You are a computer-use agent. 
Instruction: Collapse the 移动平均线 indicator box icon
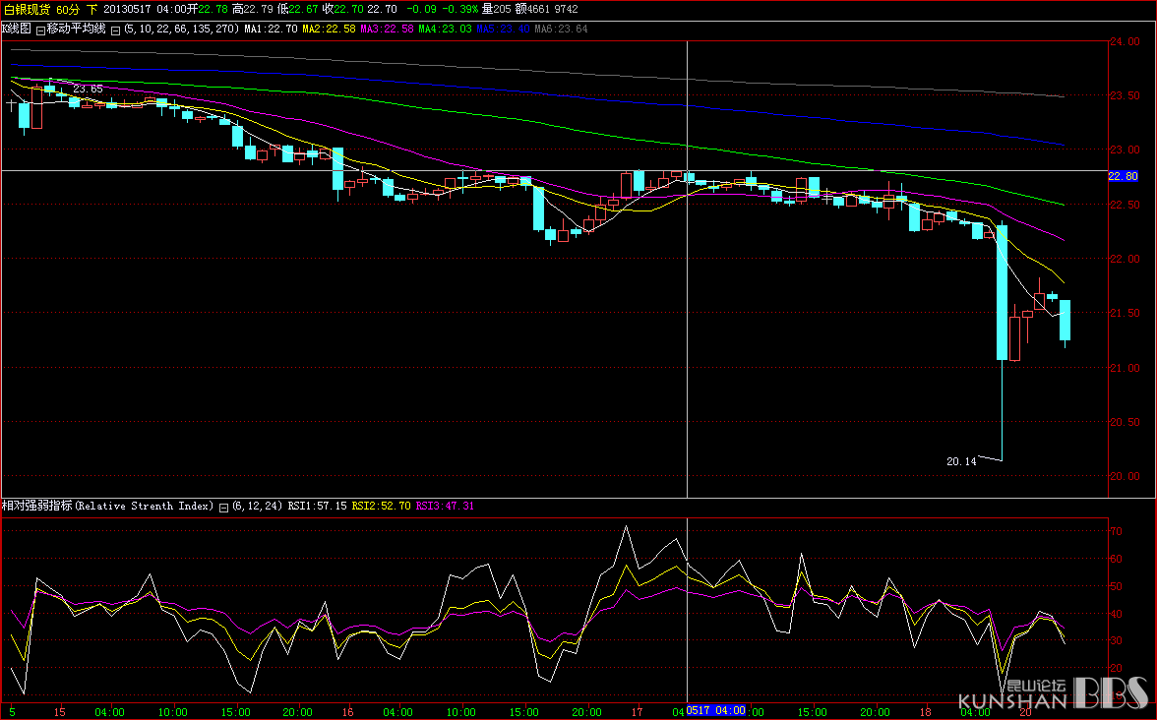tap(40, 30)
